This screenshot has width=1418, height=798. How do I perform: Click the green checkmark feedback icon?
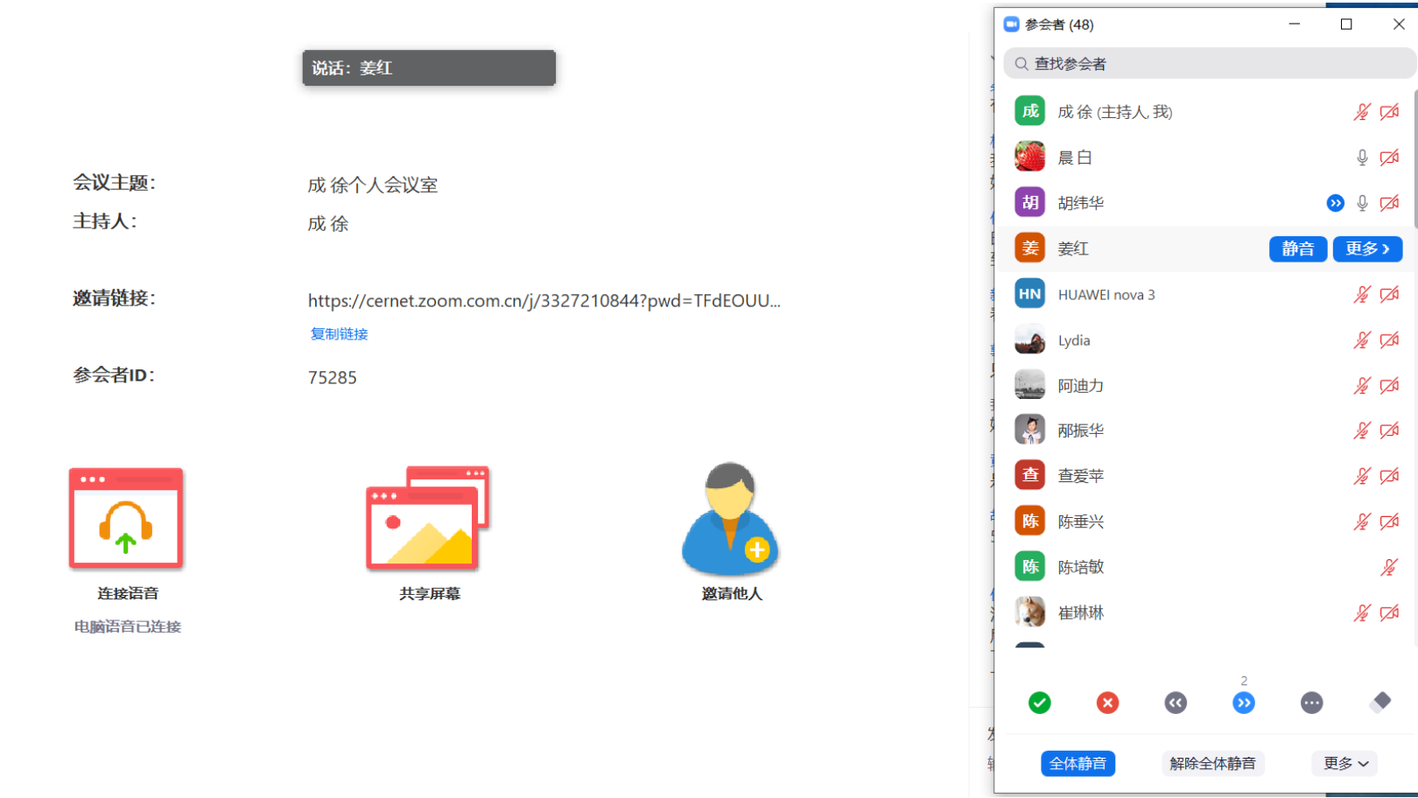[x=1040, y=703]
